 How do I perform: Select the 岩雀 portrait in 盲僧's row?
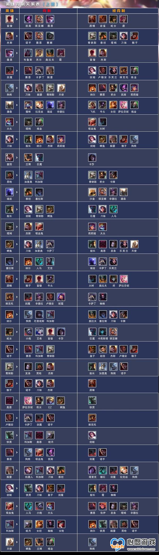[x=103, y=19]
